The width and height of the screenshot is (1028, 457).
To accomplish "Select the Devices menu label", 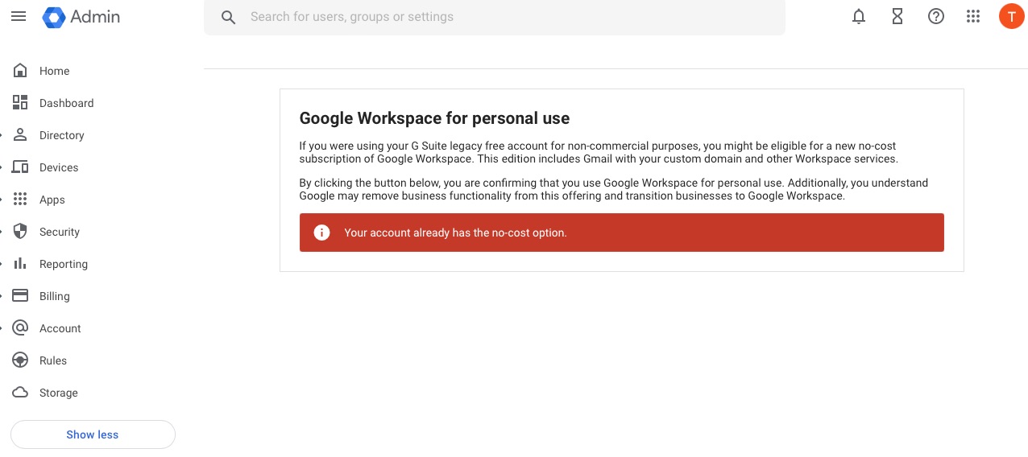I will [59, 167].
